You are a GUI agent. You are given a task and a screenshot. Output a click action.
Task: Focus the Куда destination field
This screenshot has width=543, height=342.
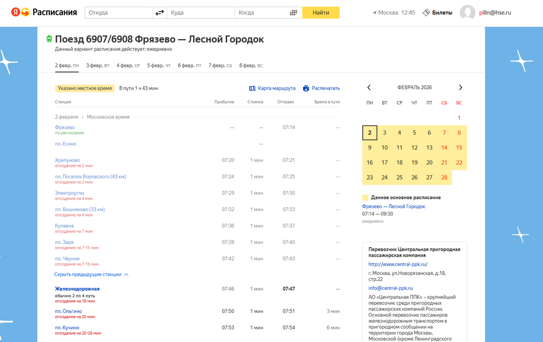[201, 12]
